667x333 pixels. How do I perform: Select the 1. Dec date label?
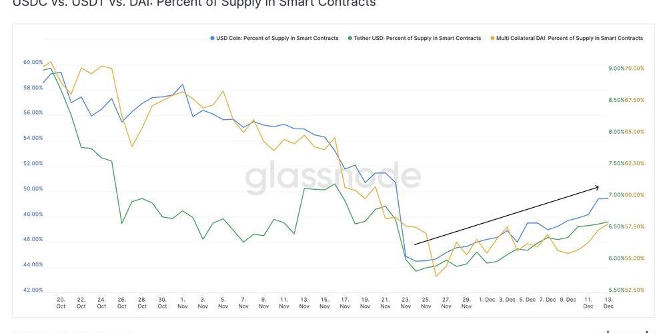coord(487,300)
